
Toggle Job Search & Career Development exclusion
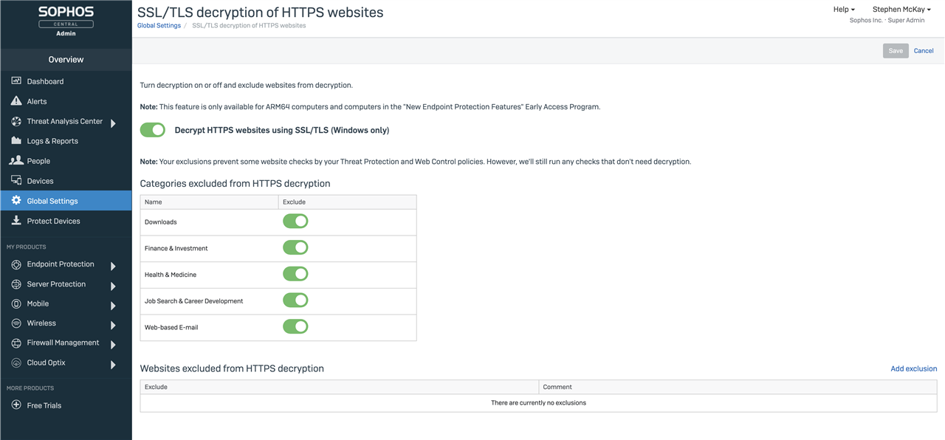tap(295, 300)
